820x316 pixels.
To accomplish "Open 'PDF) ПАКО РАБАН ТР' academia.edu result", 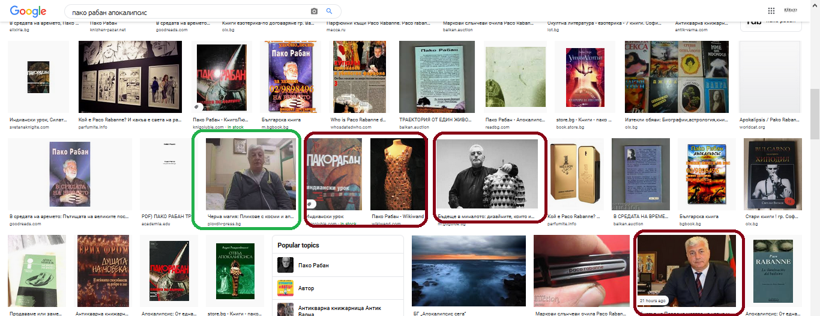I will [164, 174].
